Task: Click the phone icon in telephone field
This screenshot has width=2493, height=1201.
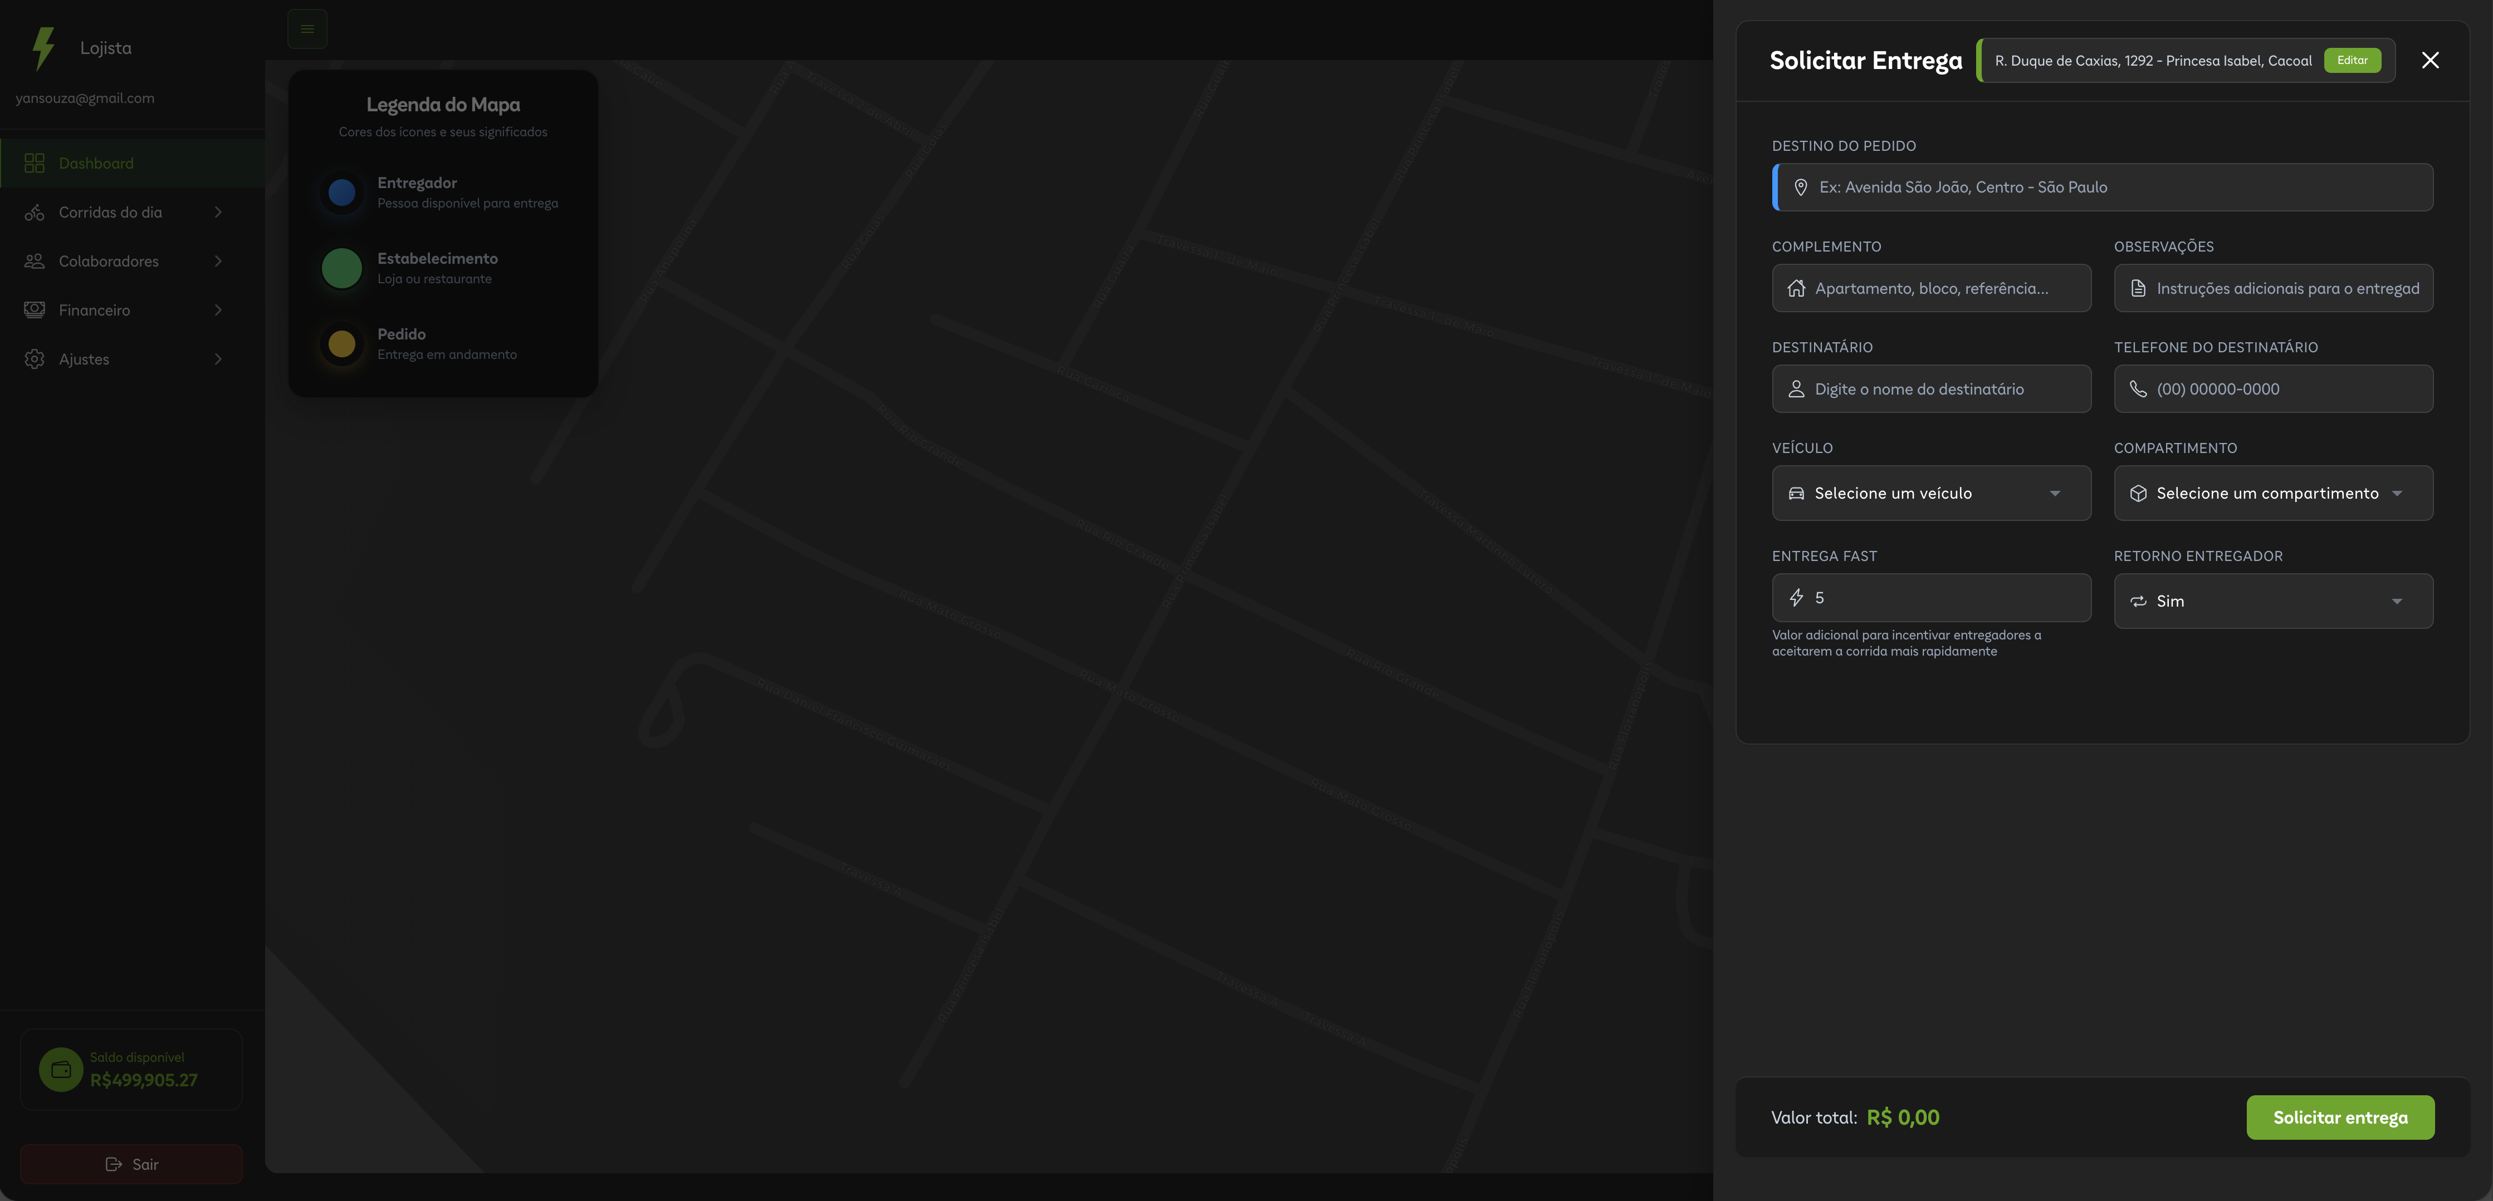Action: [2138, 388]
